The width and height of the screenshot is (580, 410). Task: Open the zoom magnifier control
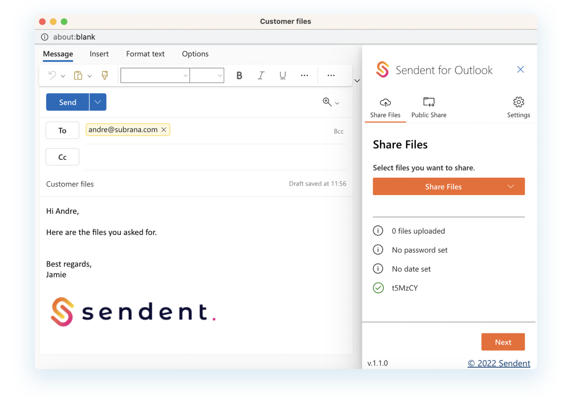click(327, 102)
